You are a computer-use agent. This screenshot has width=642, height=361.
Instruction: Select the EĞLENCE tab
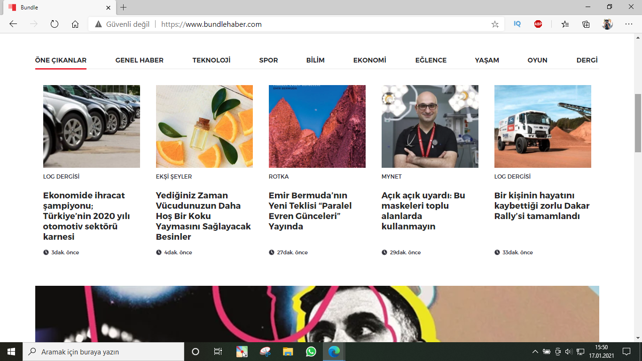(x=431, y=60)
